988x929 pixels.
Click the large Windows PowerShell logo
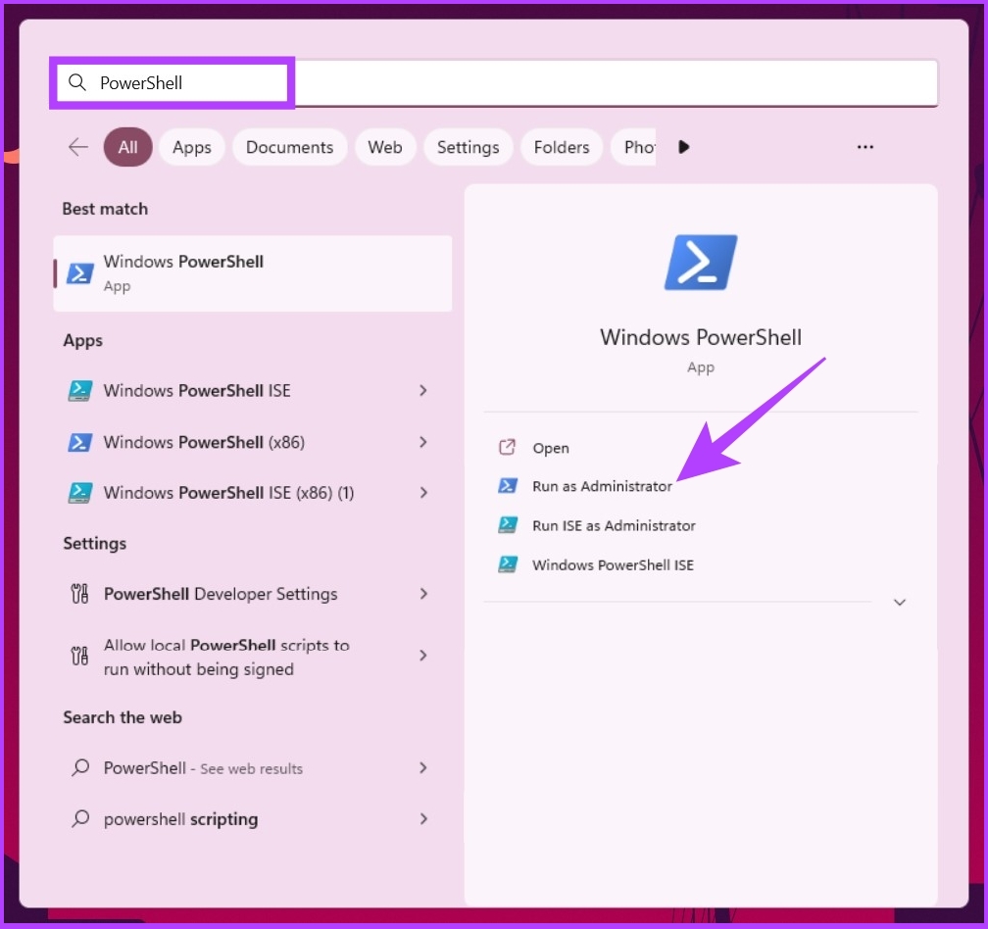[701, 262]
